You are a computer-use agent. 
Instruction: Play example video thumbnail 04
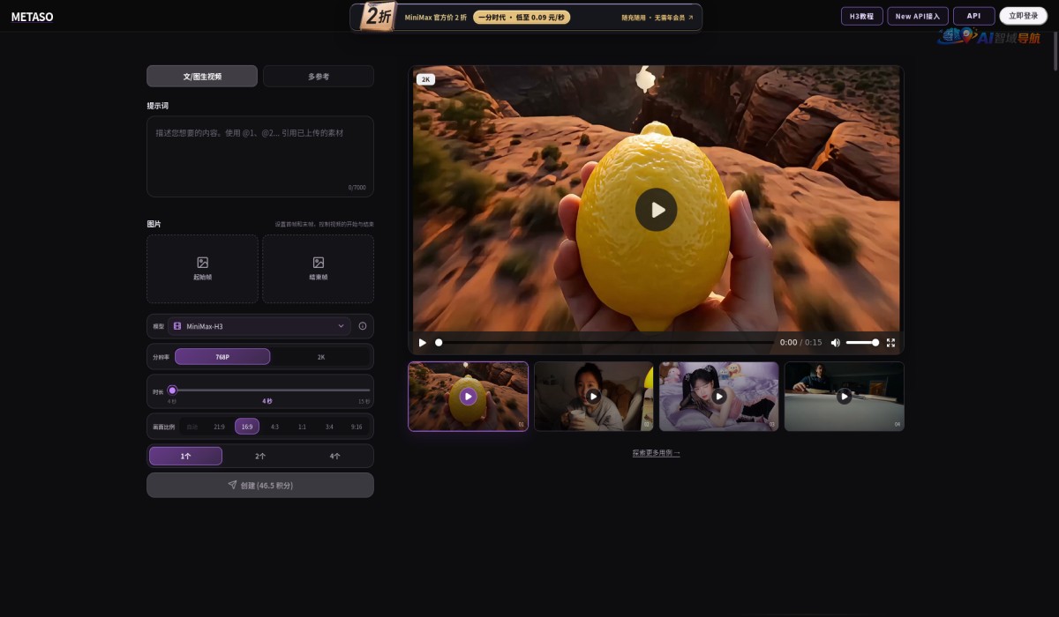[x=845, y=397]
